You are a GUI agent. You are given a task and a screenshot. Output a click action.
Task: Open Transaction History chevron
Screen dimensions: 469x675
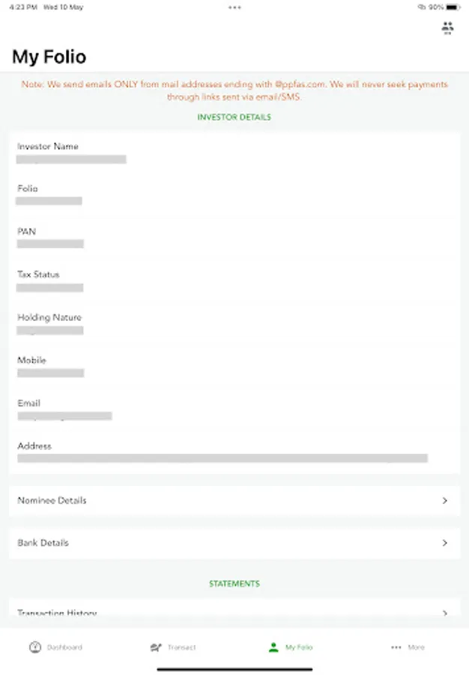click(445, 613)
